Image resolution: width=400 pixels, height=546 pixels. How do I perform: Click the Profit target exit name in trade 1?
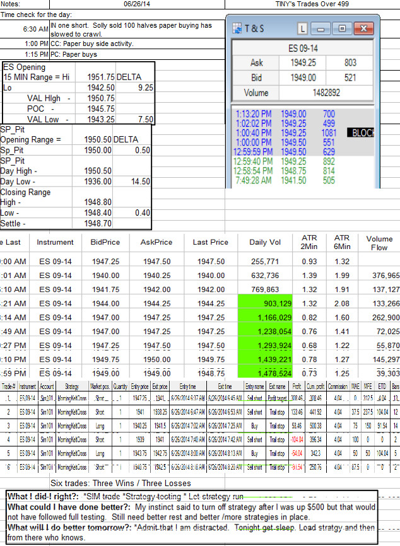coord(277,398)
